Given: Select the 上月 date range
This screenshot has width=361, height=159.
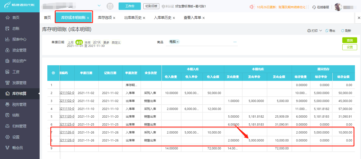Looking at the screenshot, I should pos(71,42).
